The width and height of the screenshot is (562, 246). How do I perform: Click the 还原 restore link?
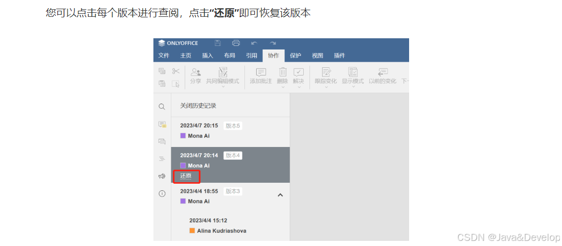tap(186, 176)
